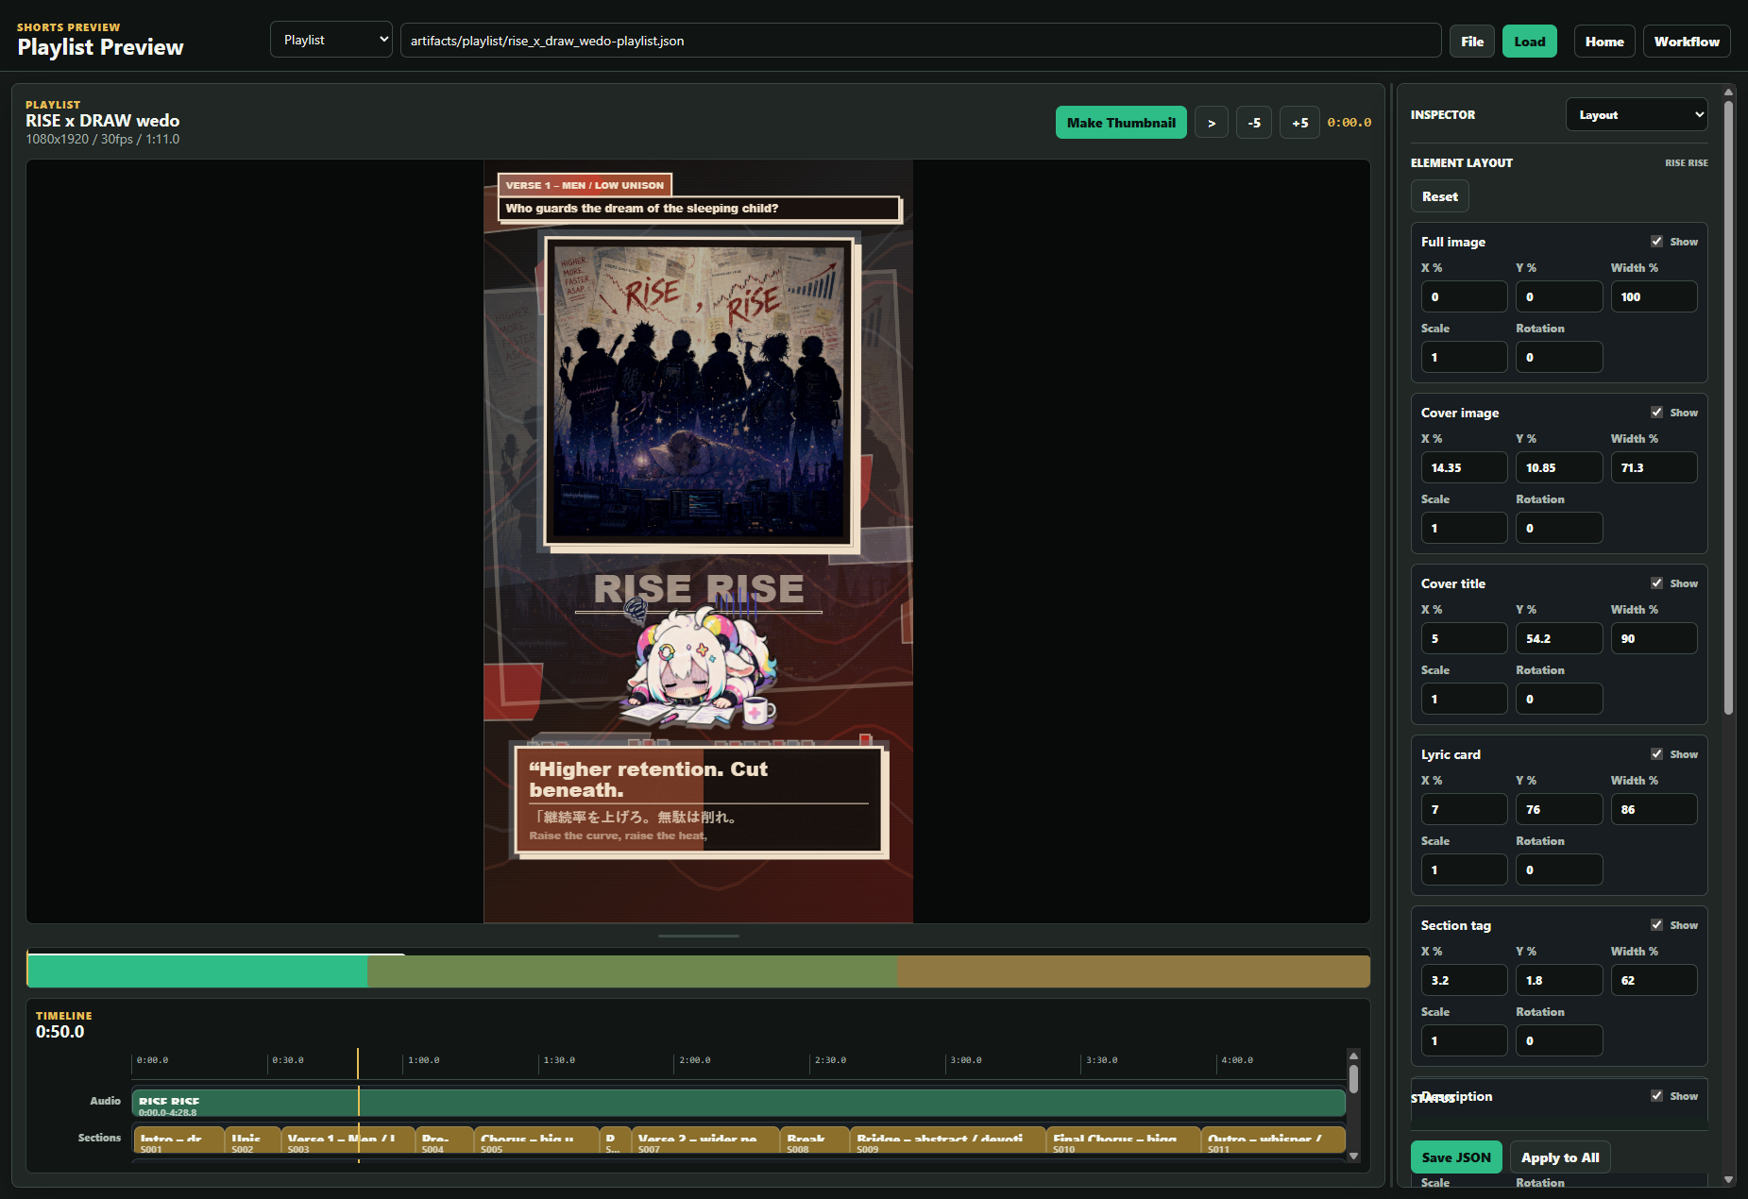Click the RISE RISE title in preview
The width and height of the screenshot is (1748, 1199).
coord(699,589)
